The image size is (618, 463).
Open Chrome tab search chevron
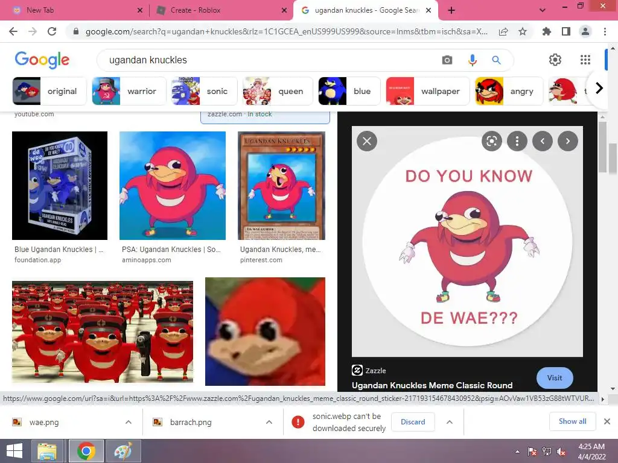click(543, 10)
